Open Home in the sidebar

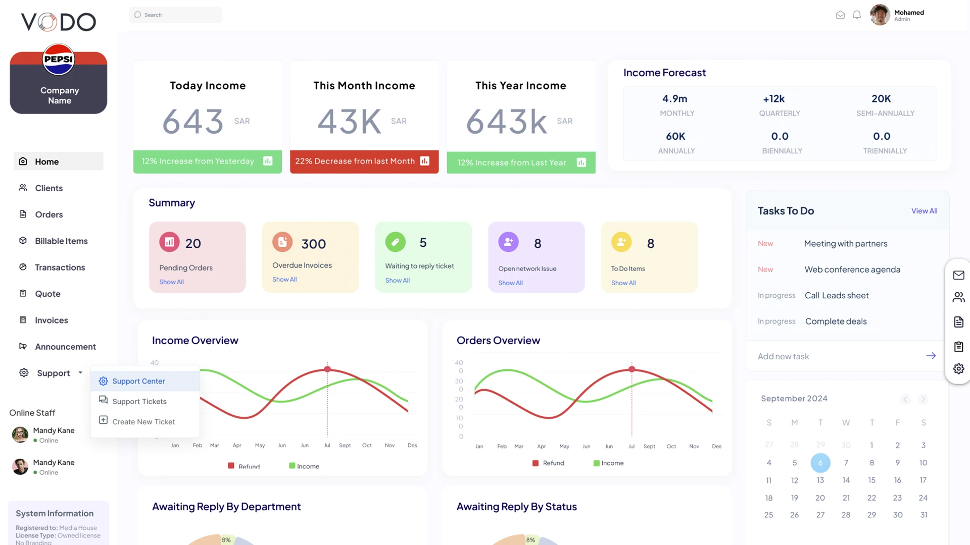59,161
